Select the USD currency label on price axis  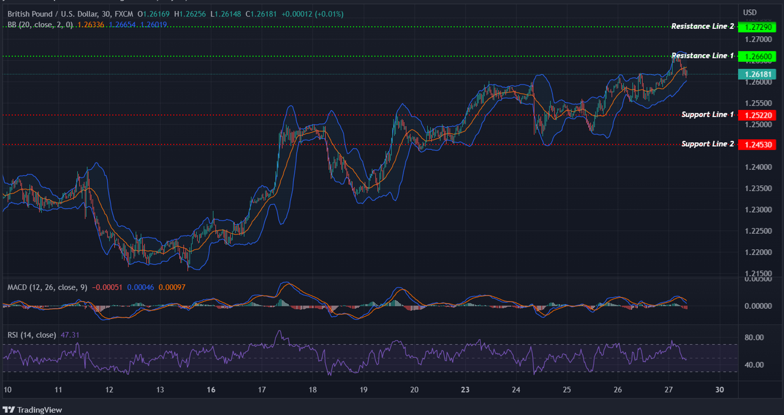pos(749,12)
